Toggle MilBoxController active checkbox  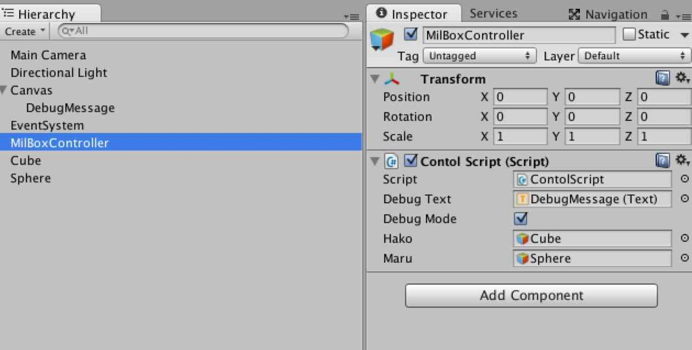411,34
